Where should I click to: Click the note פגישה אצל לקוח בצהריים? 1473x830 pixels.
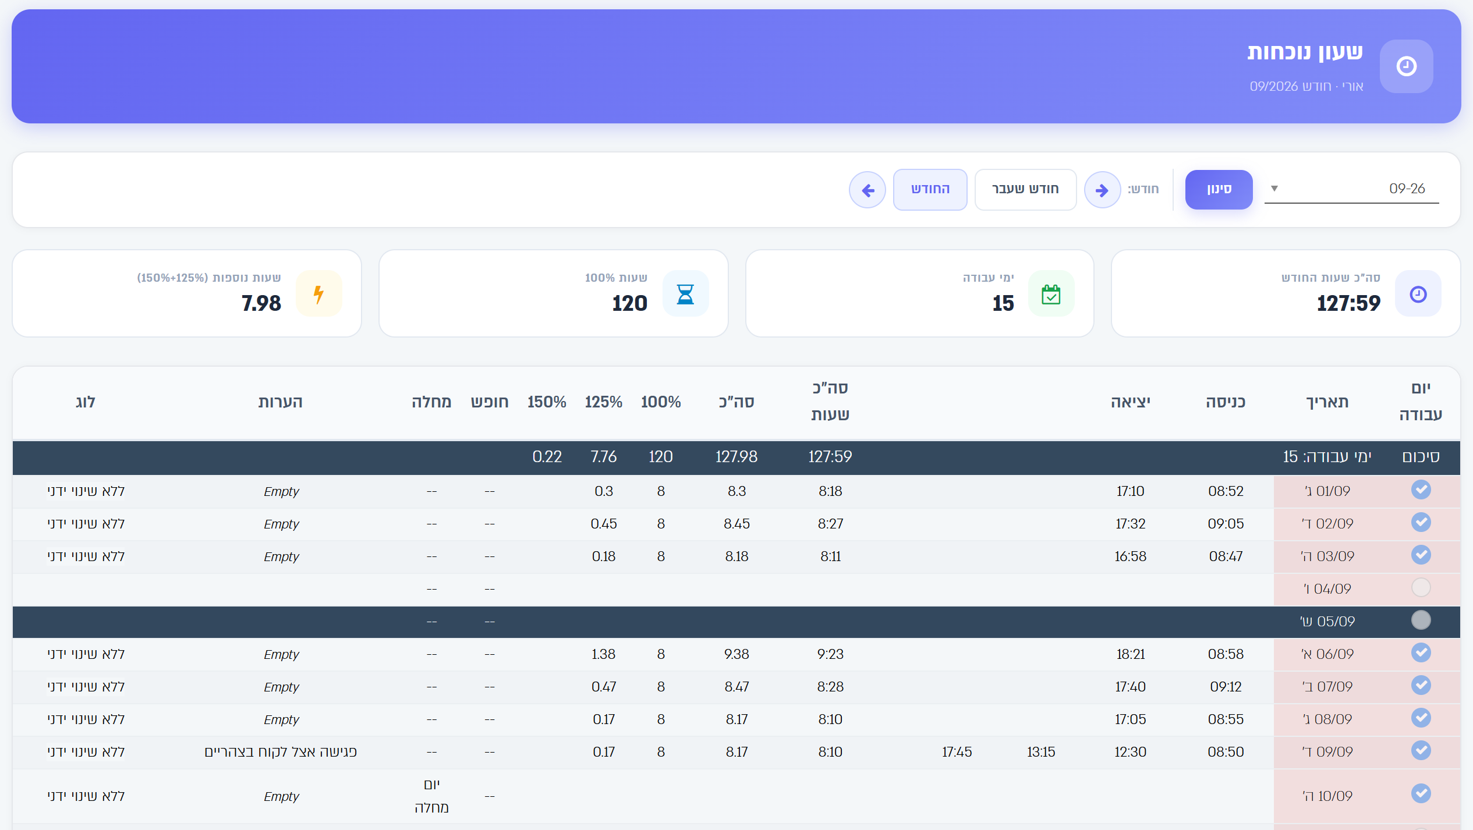280,752
